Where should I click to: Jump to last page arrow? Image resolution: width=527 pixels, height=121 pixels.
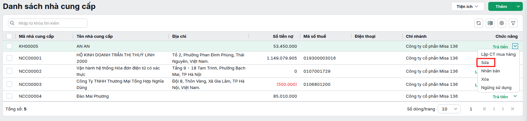512,109
